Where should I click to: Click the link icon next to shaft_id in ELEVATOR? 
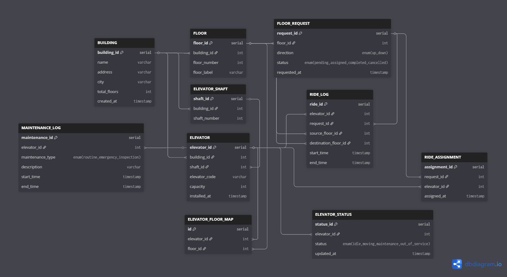click(x=207, y=167)
